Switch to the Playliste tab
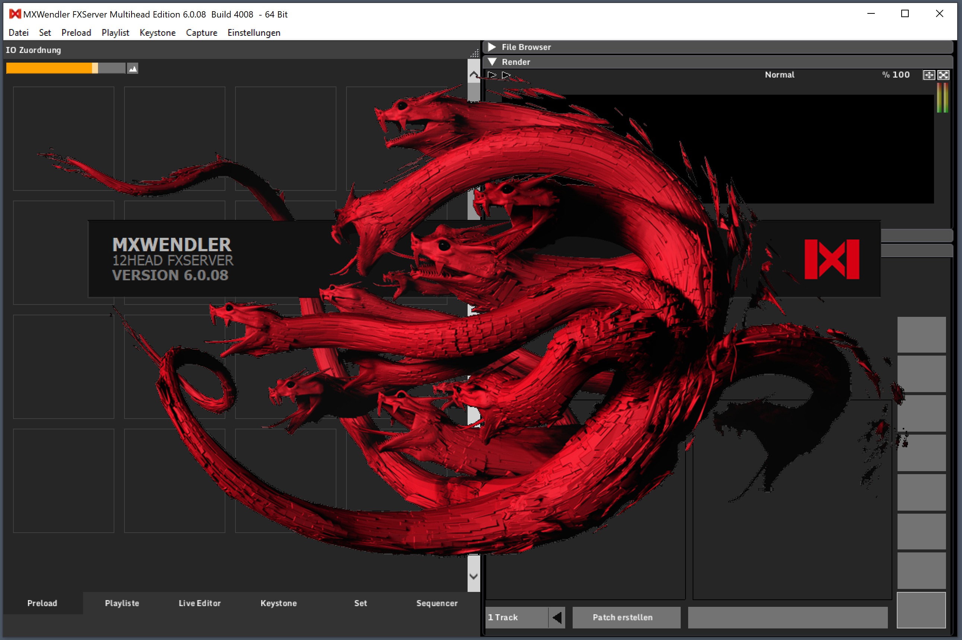 (122, 603)
